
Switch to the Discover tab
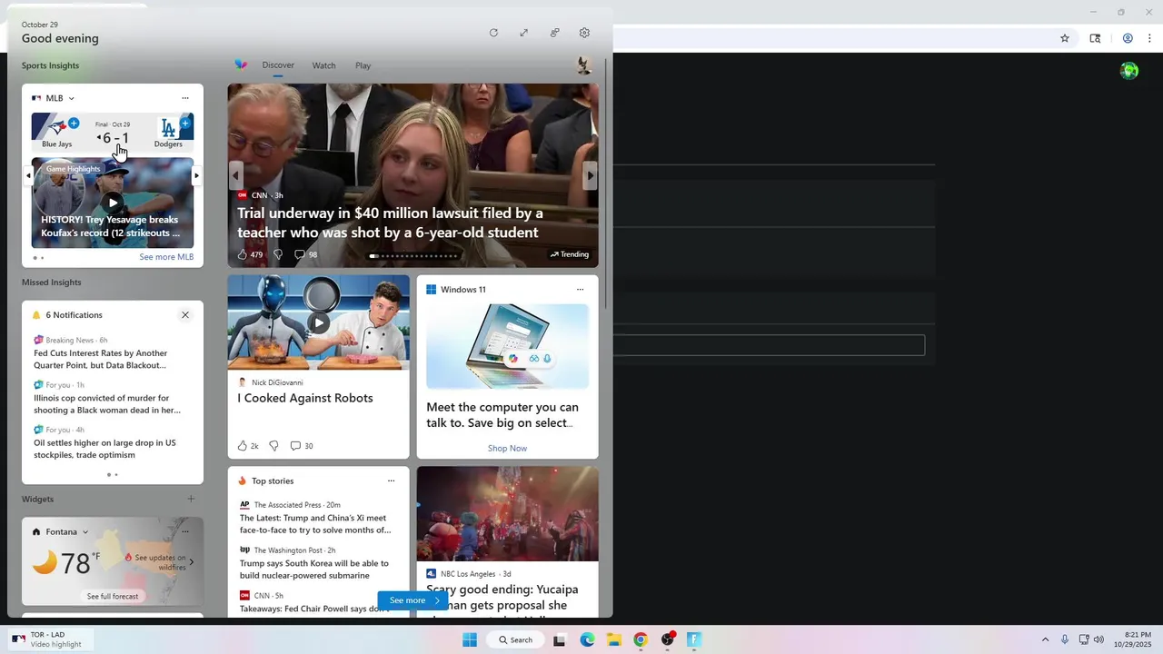tap(278, 65)
